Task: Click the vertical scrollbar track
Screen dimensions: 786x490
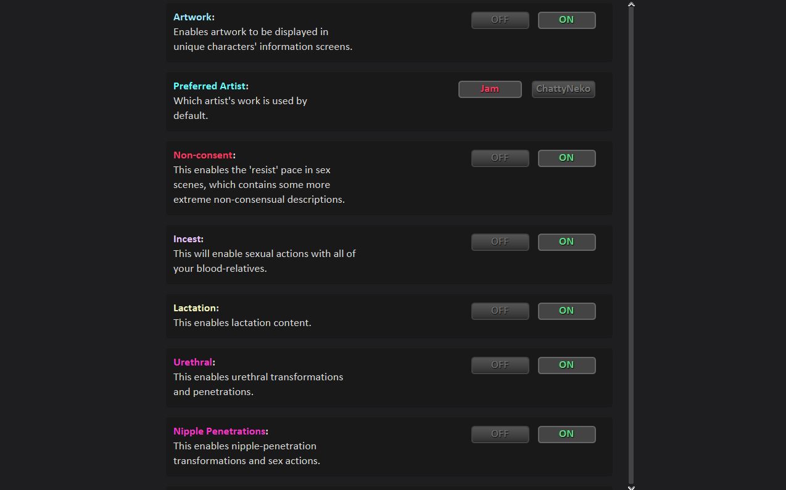Action: [631, 247]
